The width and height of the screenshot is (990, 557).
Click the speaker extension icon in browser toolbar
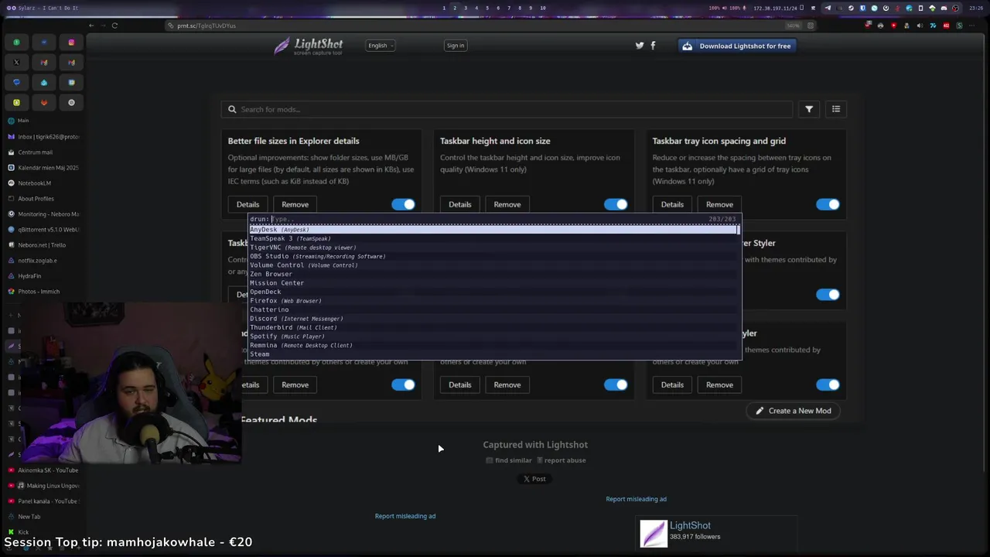click(920, 26)
